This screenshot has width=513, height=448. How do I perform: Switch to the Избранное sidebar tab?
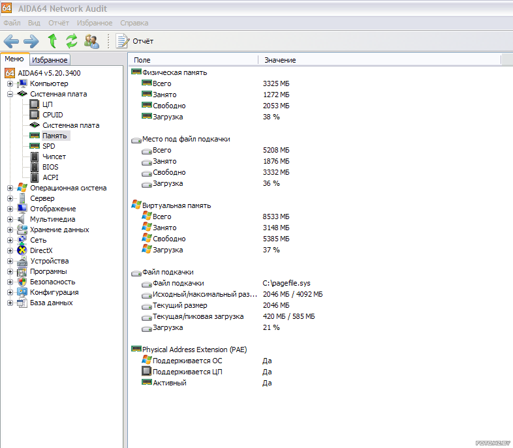pos(50,60)
